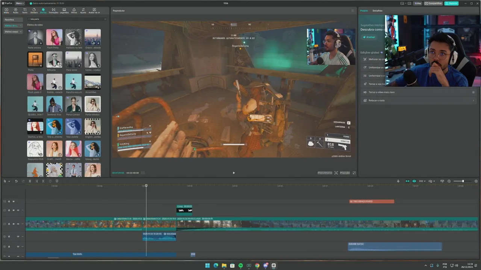Click the shield marker icon in timeline toolbar

(57, 181)
